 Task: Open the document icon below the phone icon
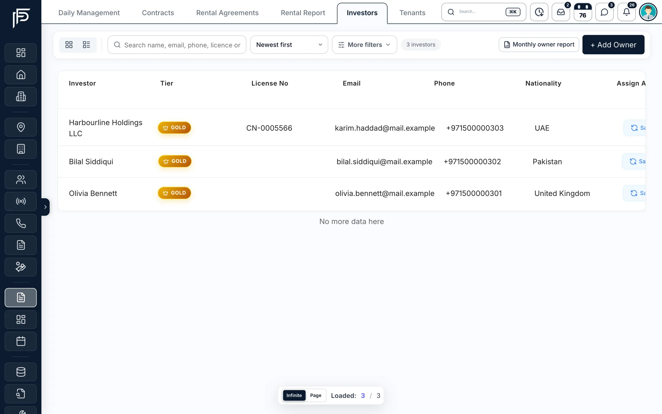click(21, 245)
